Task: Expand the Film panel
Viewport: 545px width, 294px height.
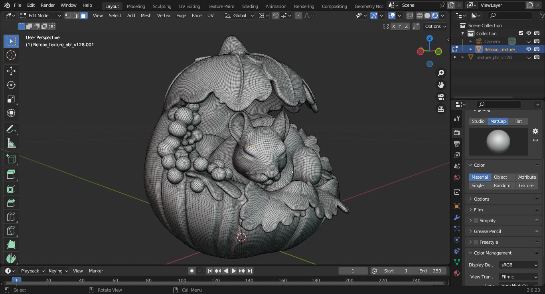Action: point(478,210)
